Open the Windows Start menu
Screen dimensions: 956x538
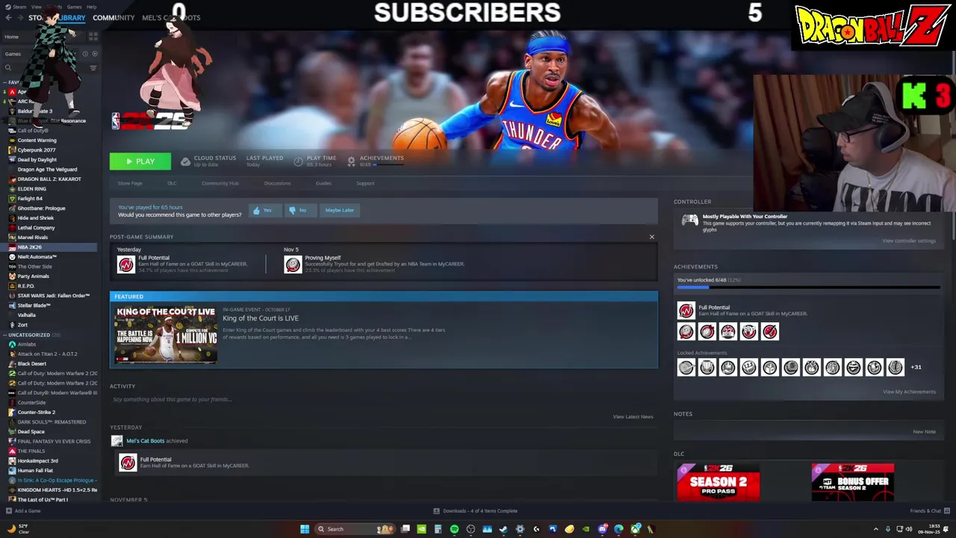coord(305,529)
